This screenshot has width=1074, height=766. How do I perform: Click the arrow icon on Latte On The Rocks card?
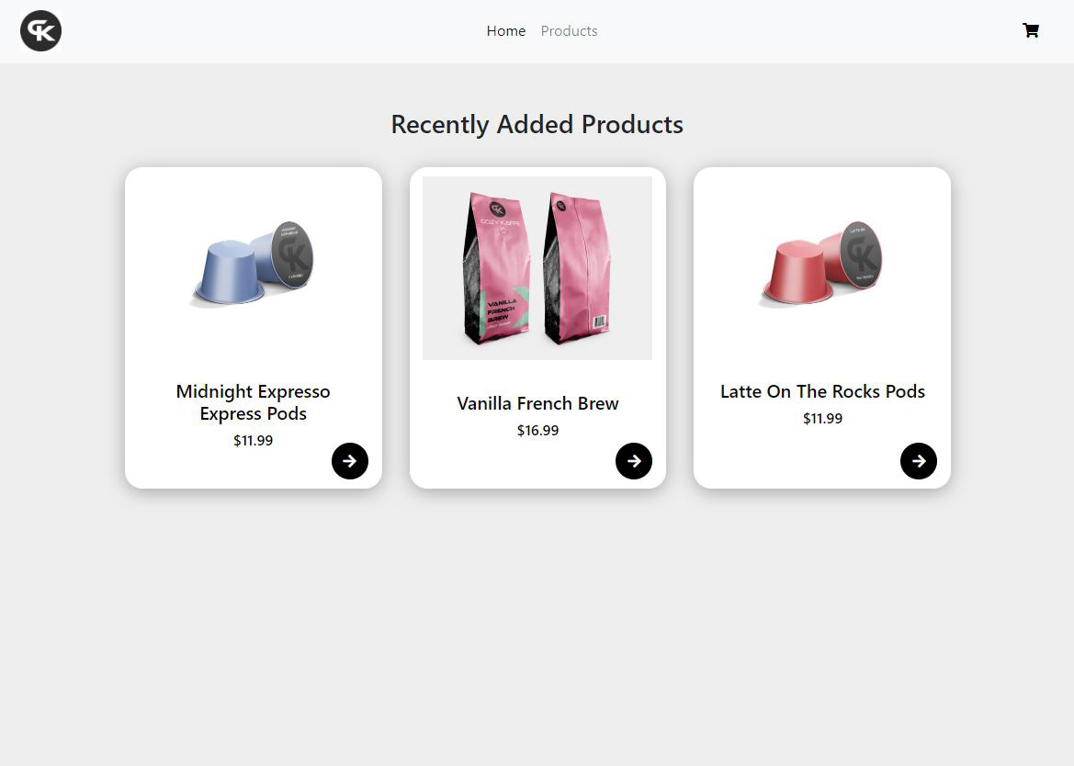[x=919, y=460]
